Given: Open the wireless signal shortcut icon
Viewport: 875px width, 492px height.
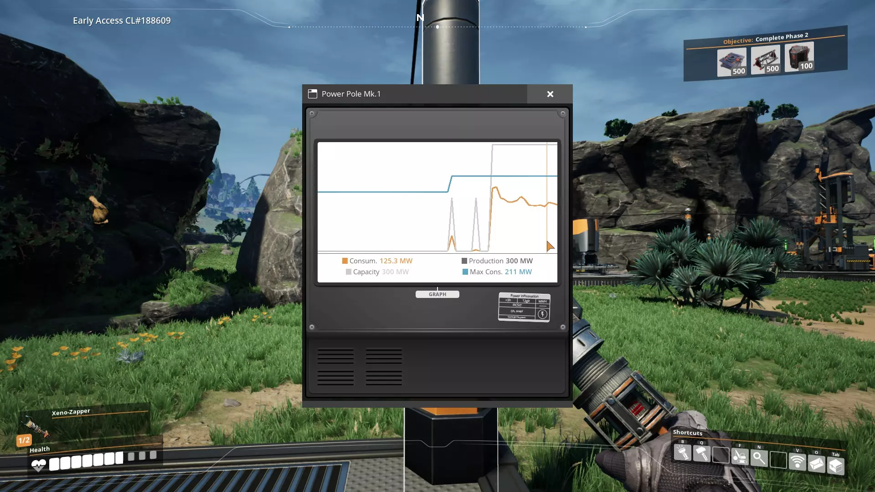Looking at the screenshot, I should [x=797, y=461].
